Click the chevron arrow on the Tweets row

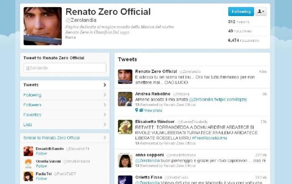[105, 85]
